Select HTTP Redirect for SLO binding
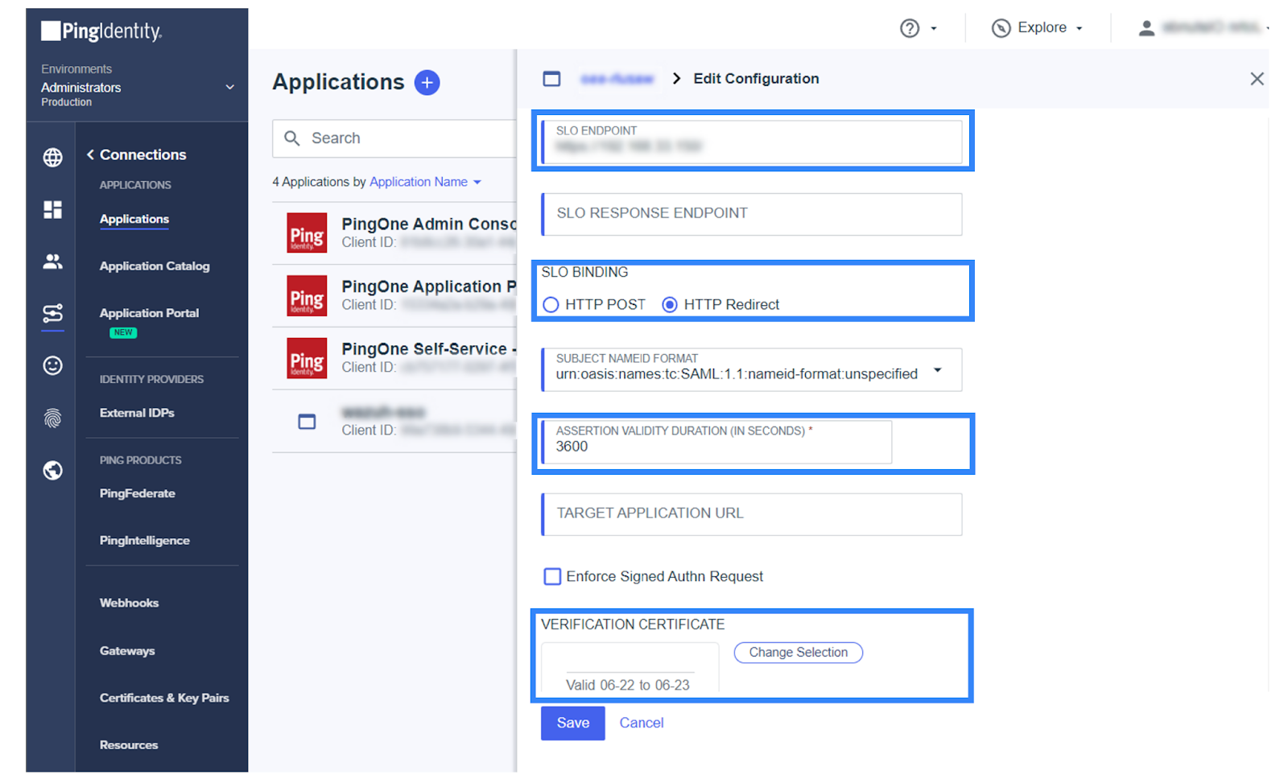Viewport: 1288px width, 783px height. coord(670,305)
